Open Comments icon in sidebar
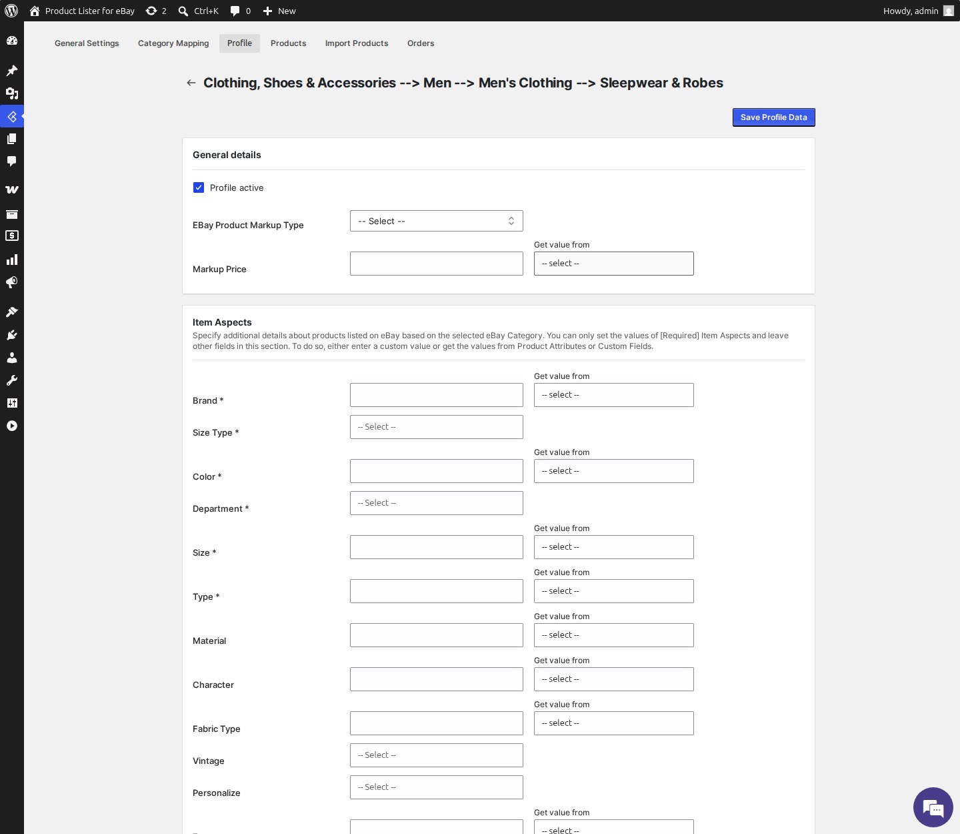This screenshot has width=960, height=834. [12, 161]
